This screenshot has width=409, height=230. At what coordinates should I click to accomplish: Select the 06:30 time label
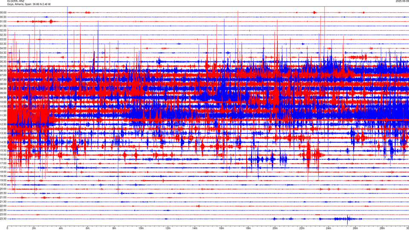(x=3, y=71)
